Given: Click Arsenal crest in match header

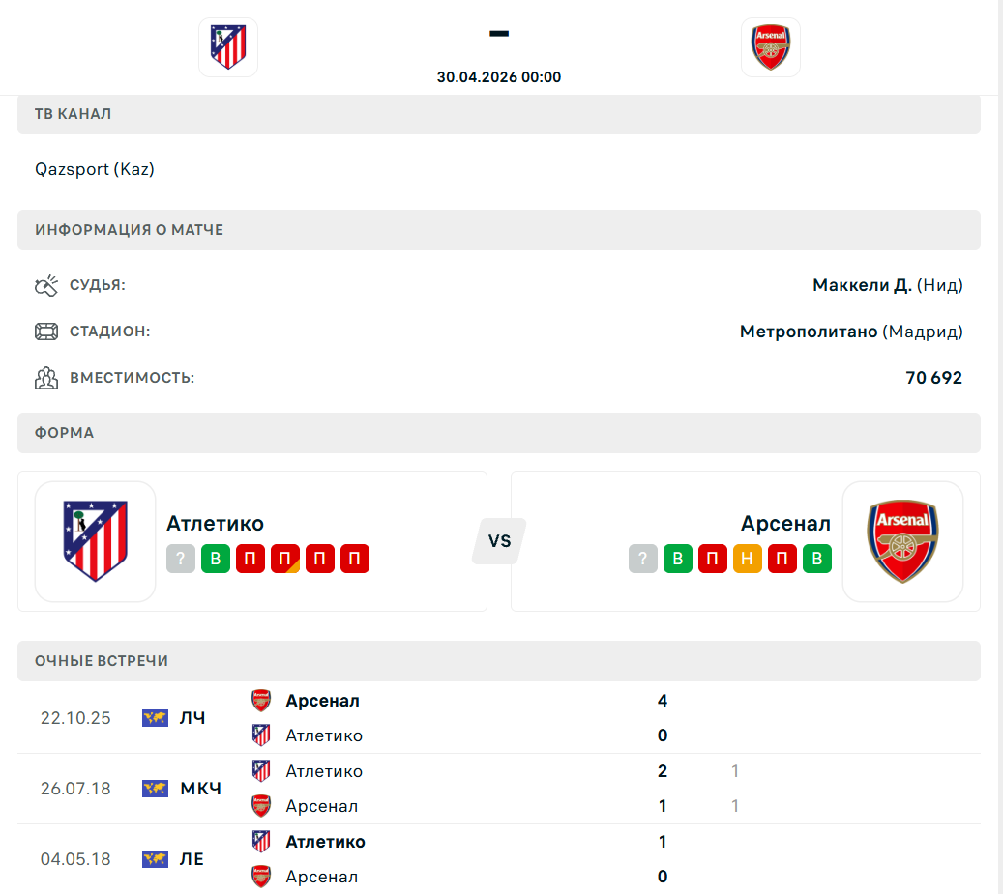Looking at the screenshot, I should click(771, 46).
